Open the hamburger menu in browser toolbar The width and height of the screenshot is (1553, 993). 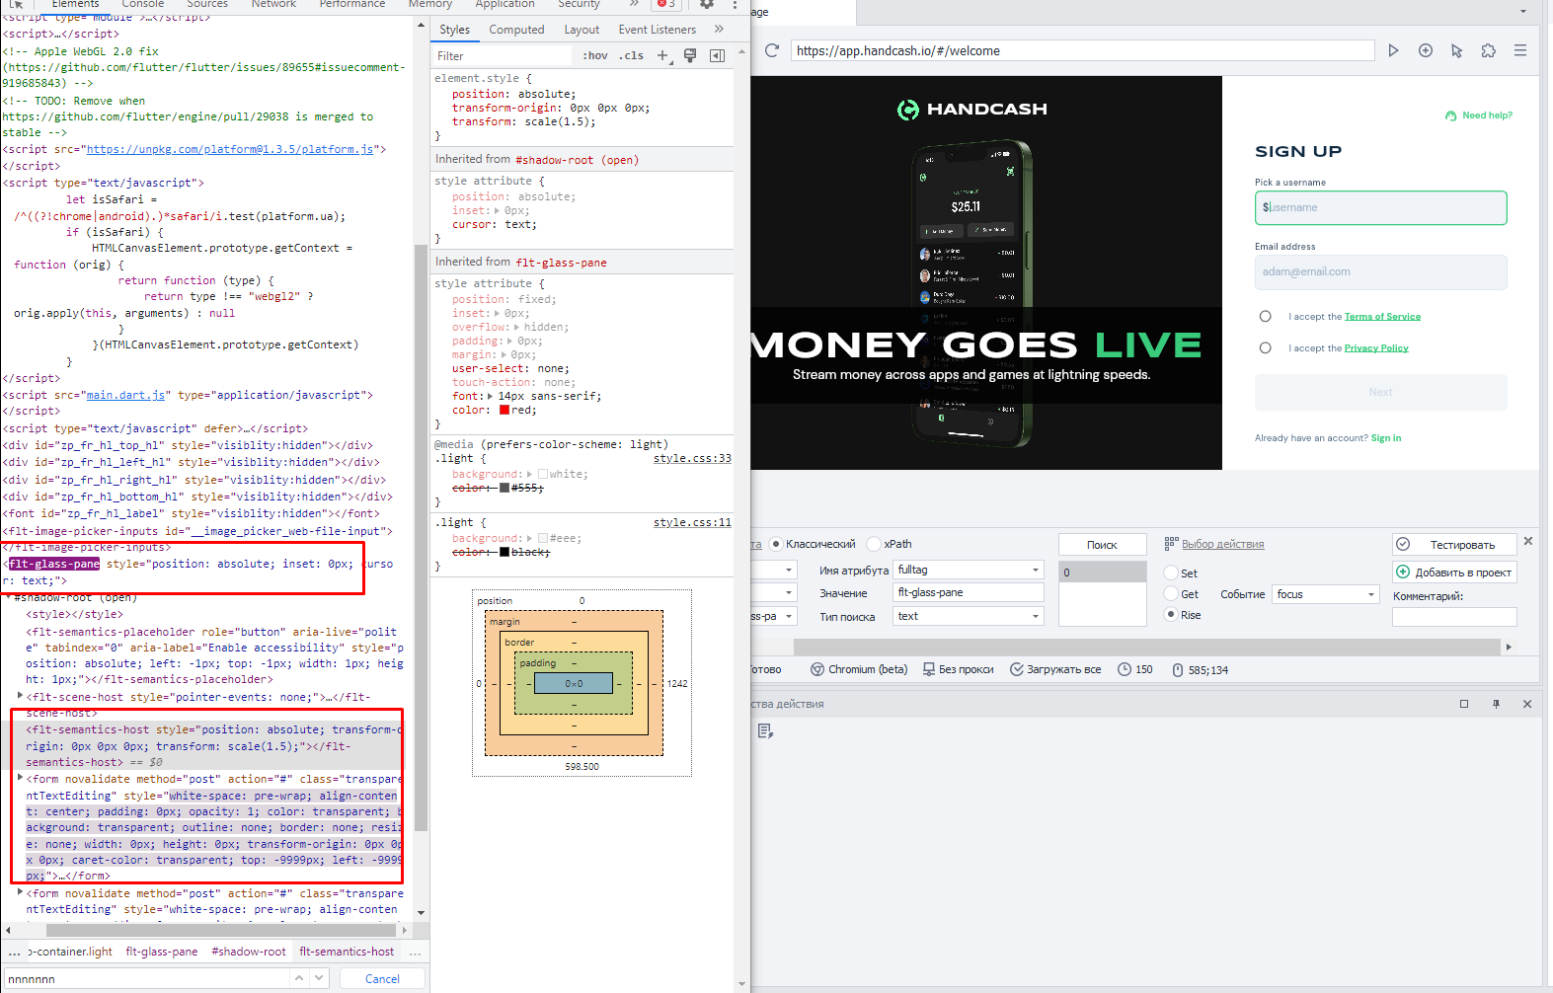coord(1520,50)
